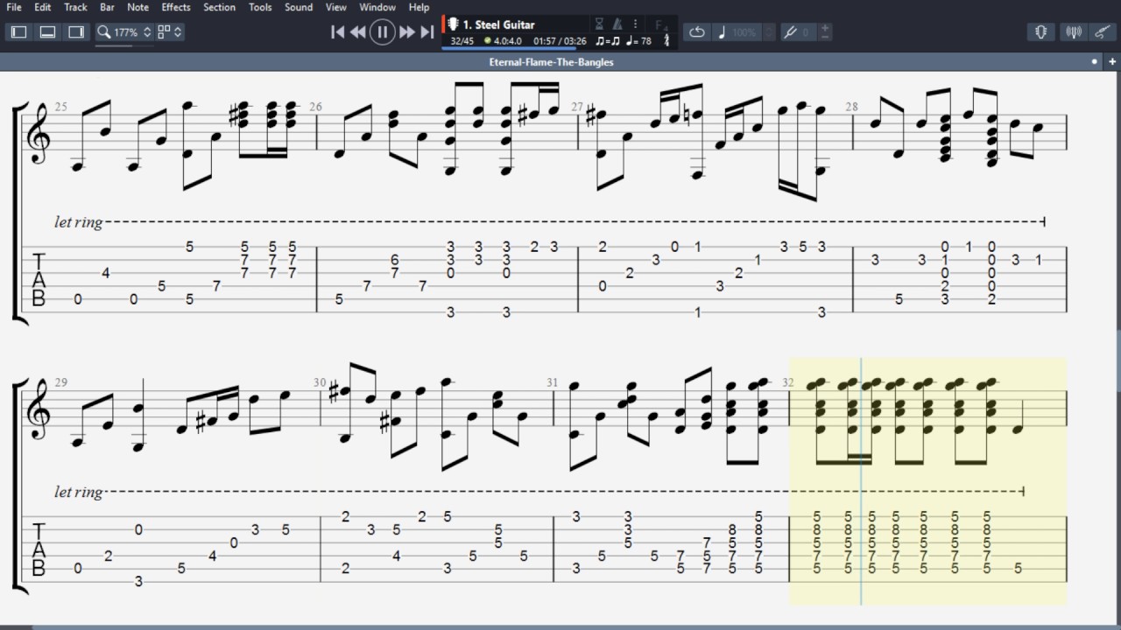Open the View menu
The width and height of the screenshot is (1121, 630).
coord(336,7)
